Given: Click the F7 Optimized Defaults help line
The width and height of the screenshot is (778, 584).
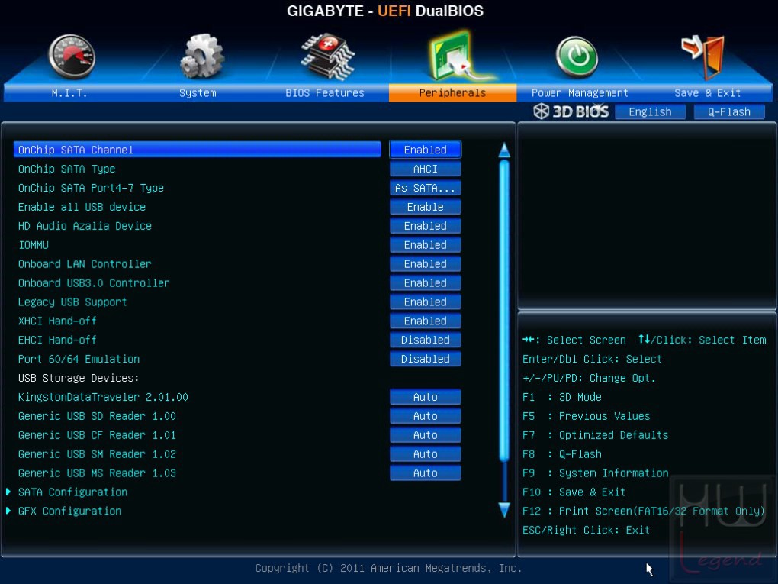Looking at the screenshot, I should (x=596, y=435).
